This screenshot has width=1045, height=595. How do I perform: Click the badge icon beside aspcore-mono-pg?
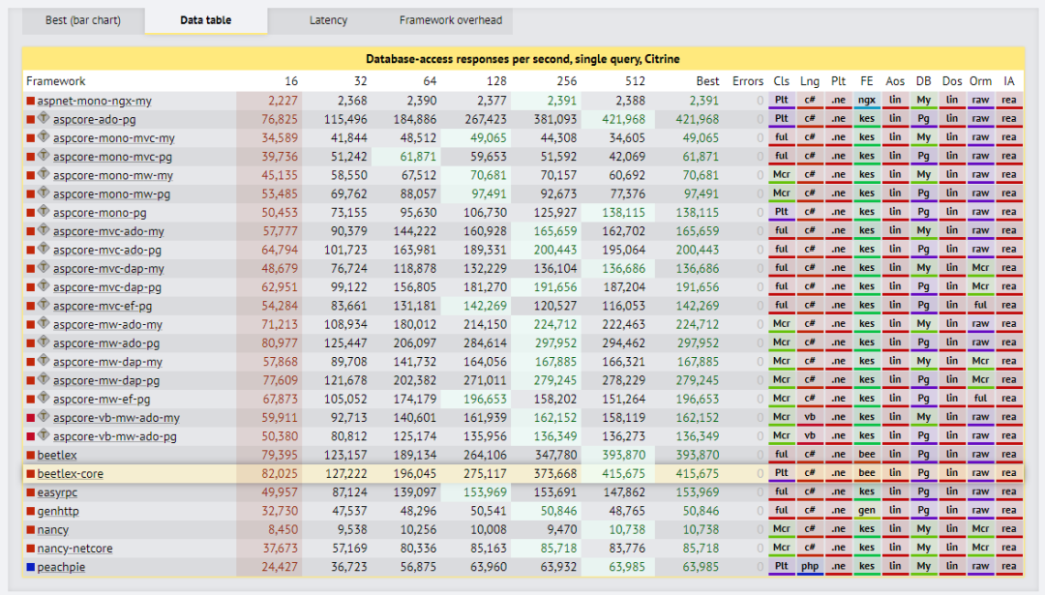pos(44,212)
